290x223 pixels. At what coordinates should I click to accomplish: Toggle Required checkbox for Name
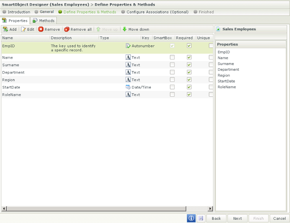click(189, 57)
